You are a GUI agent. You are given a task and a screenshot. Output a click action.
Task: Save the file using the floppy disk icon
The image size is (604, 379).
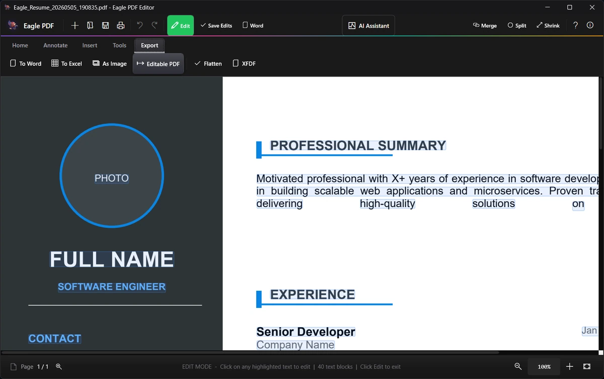[x=105, y=25]
